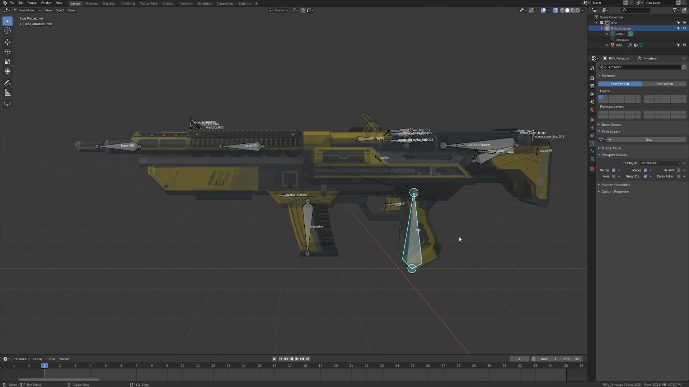
Task: Pick the Breakdowner pose tool
Action: tap(8, 104)
